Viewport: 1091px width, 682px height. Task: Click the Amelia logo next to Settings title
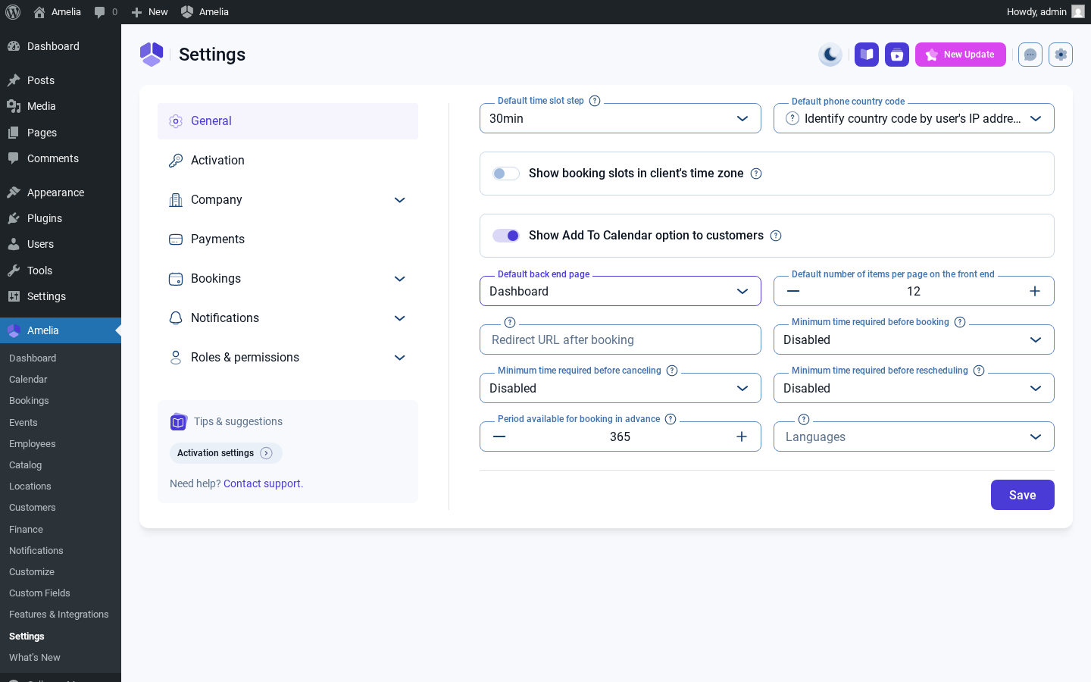point(152,55)
